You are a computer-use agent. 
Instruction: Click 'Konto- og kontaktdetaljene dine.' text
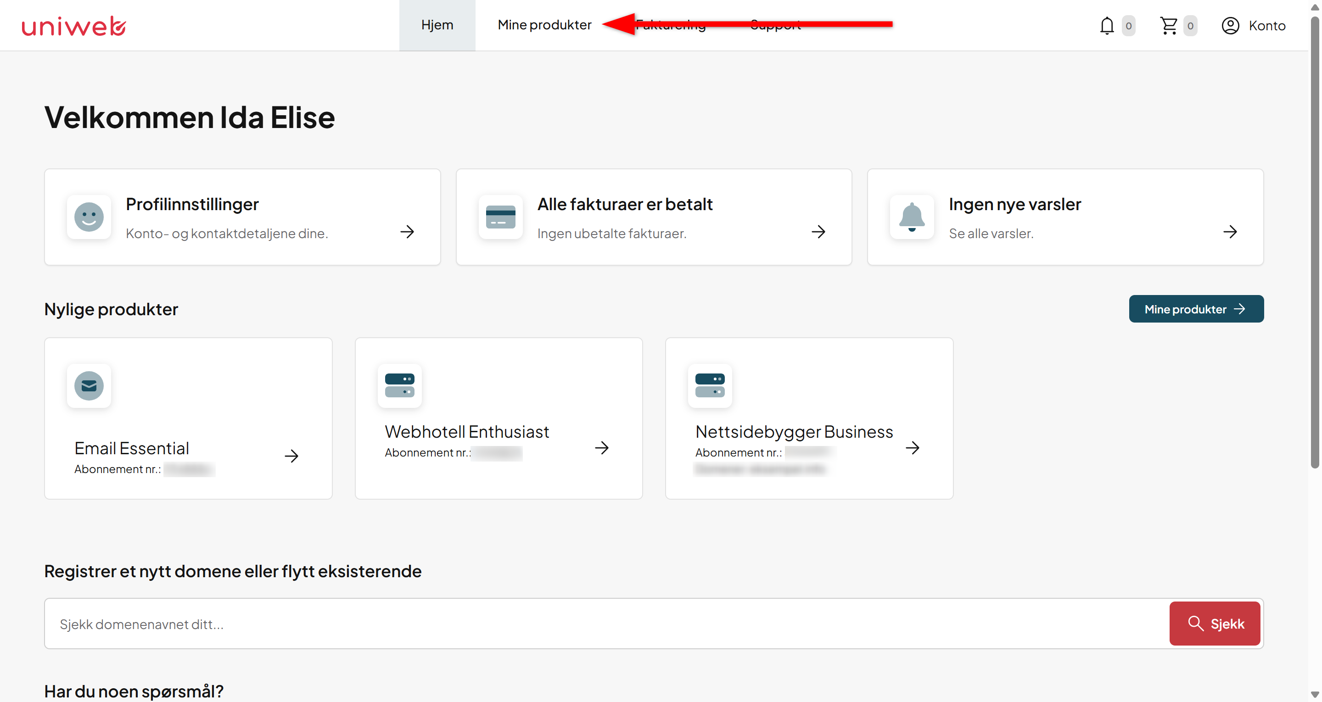click(x=227, y=234)
